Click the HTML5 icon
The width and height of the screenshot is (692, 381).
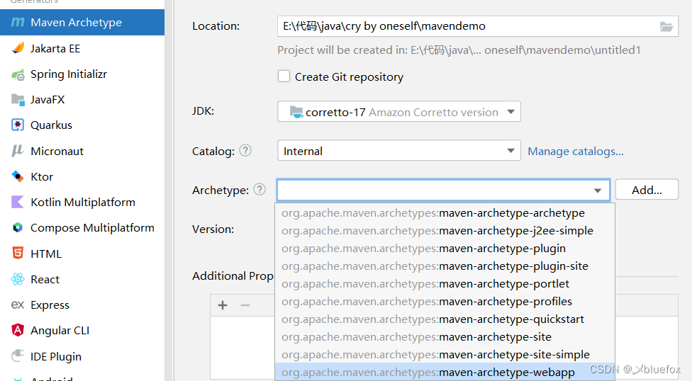[18, 253]
